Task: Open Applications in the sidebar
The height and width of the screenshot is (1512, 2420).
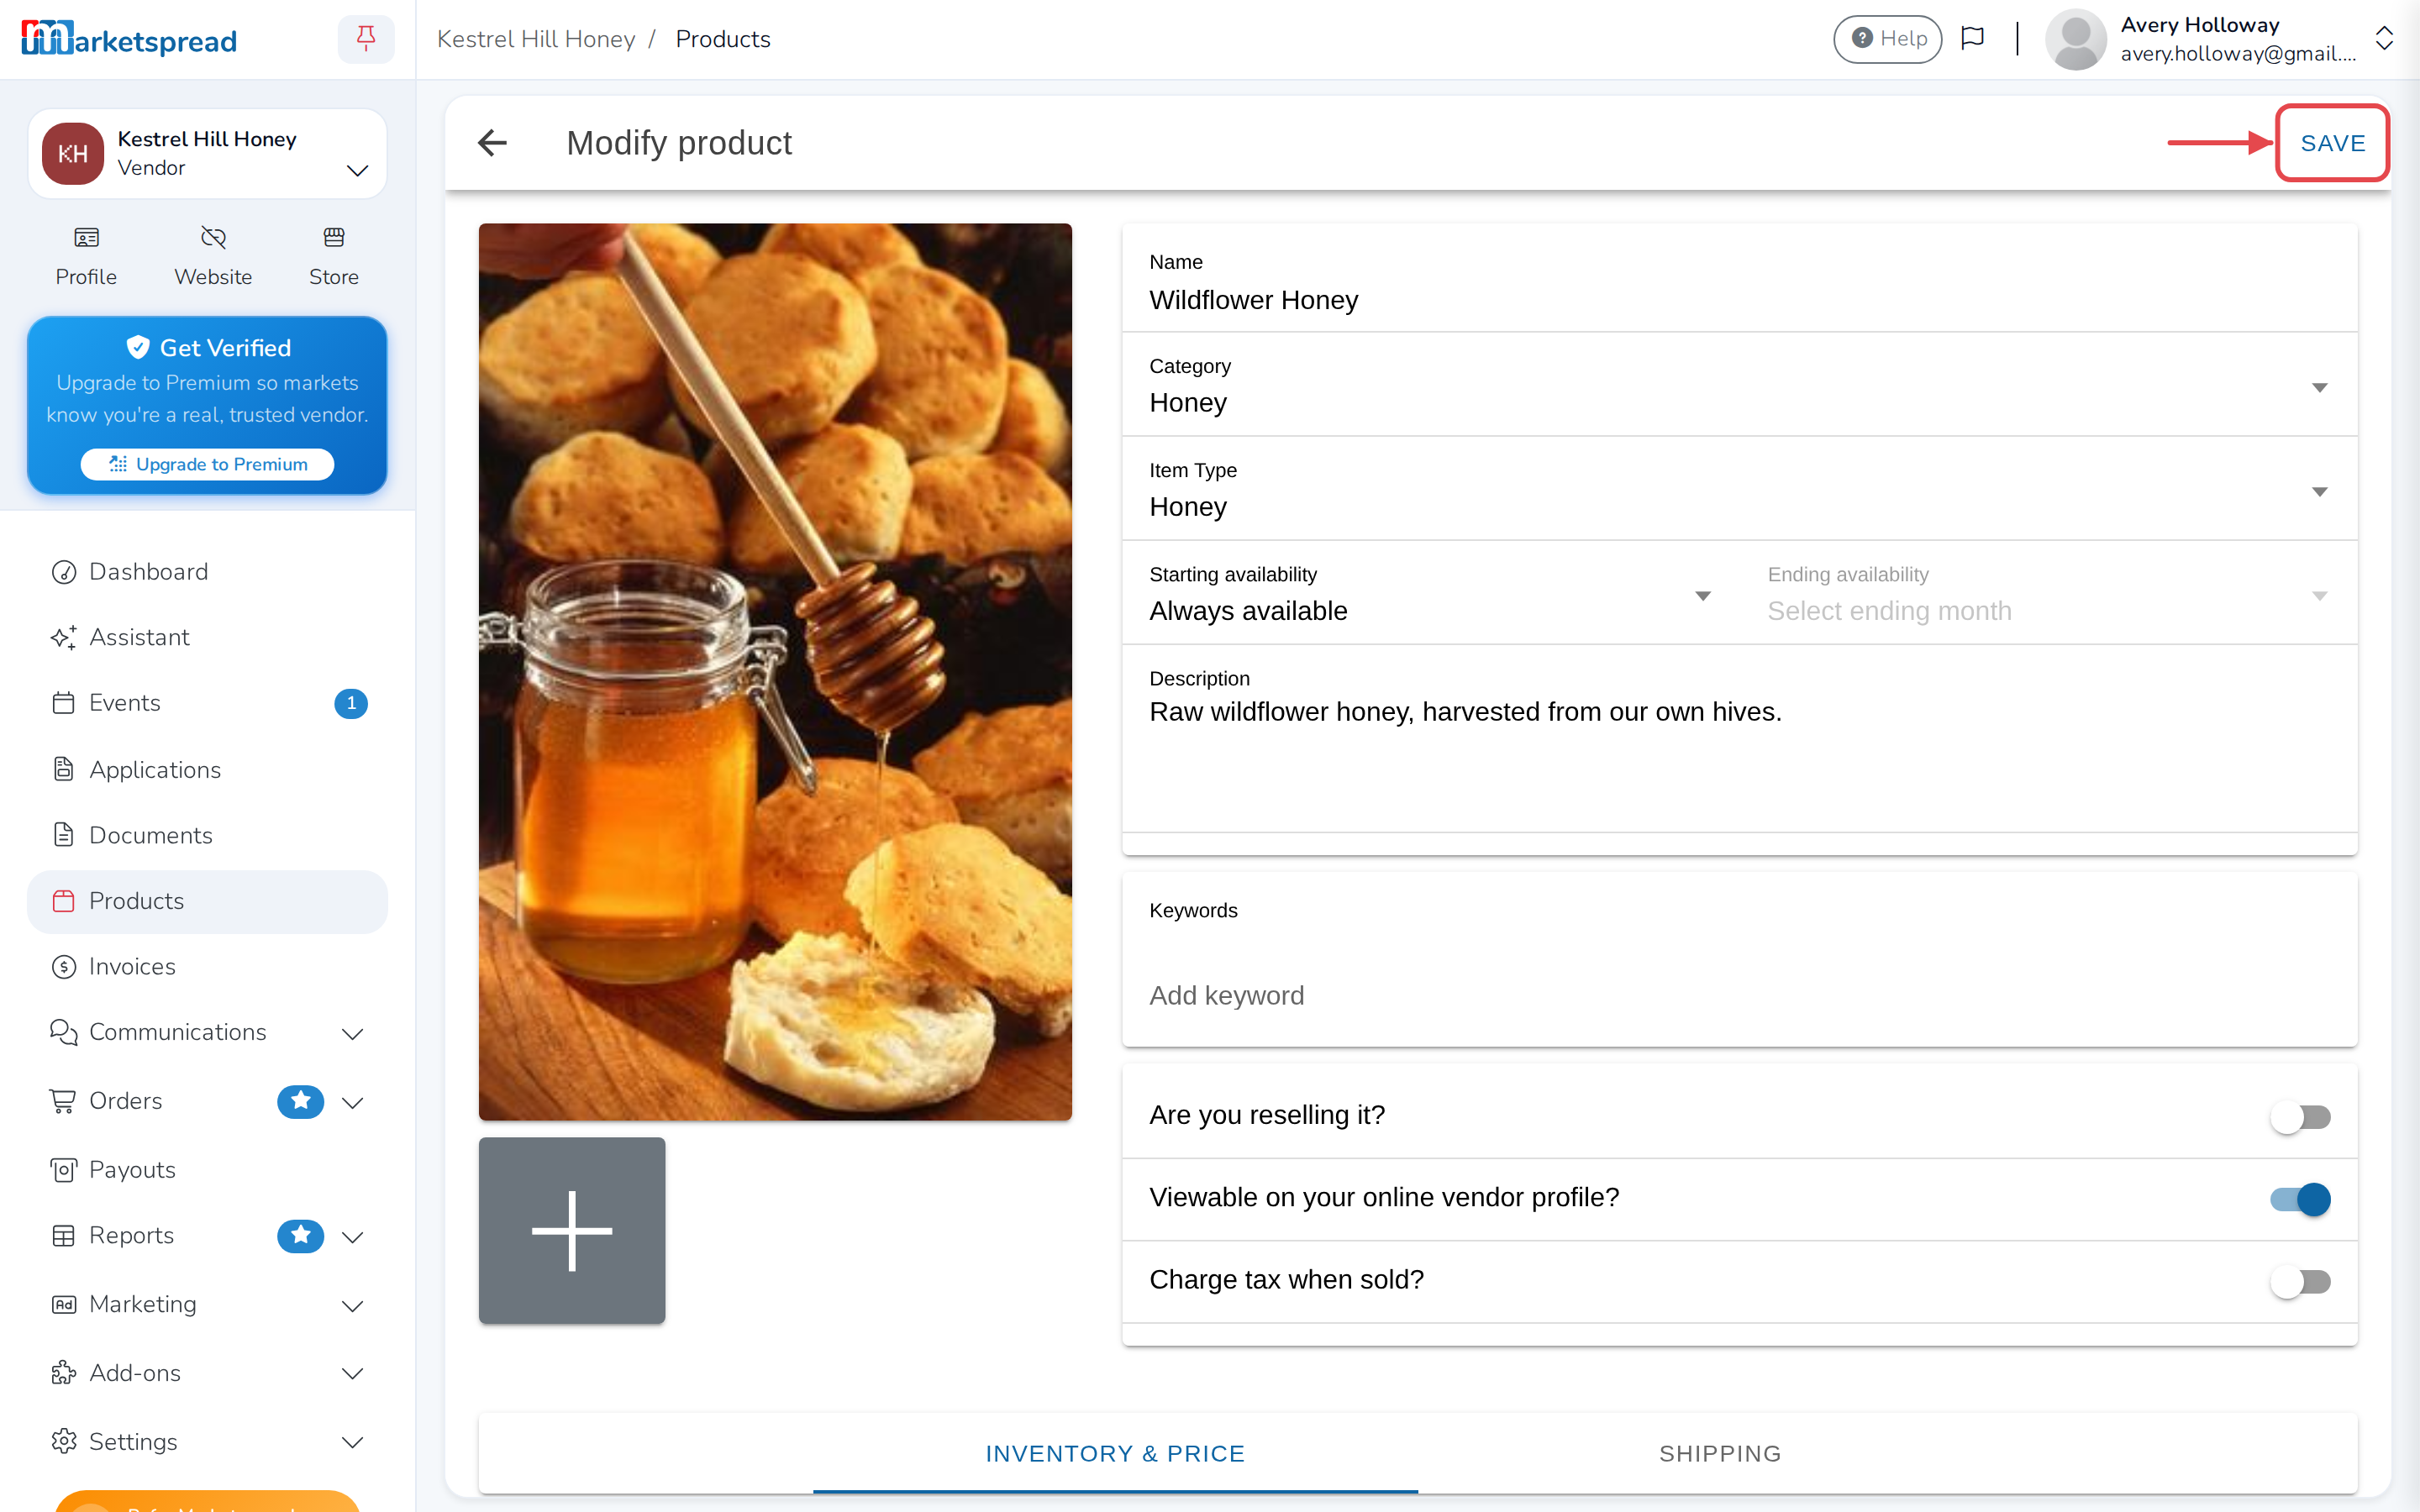Action: pyautogui.click(x=207, y=769)
